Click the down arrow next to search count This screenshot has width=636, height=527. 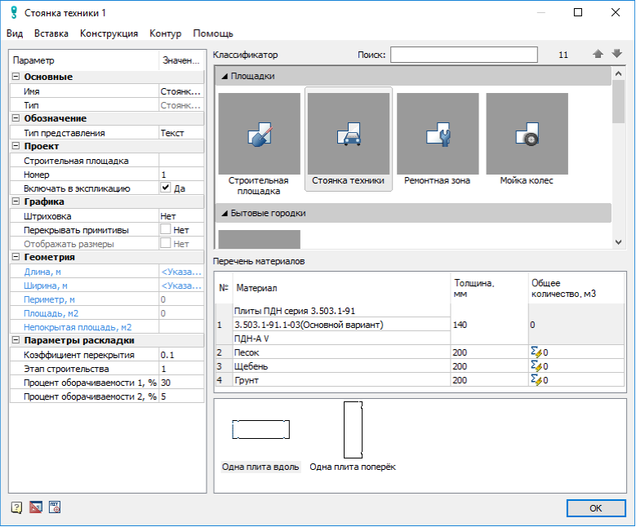(x=617, y=54)
